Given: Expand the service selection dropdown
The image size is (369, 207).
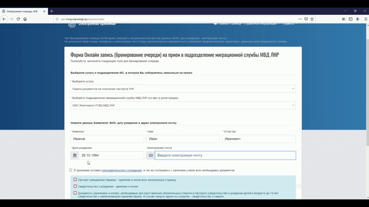Looking at the screenshot, I should (x=183, y=89).
